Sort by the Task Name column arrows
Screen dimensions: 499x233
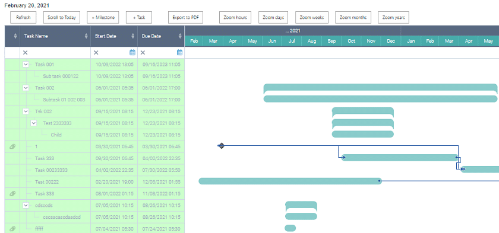[86, 36]
